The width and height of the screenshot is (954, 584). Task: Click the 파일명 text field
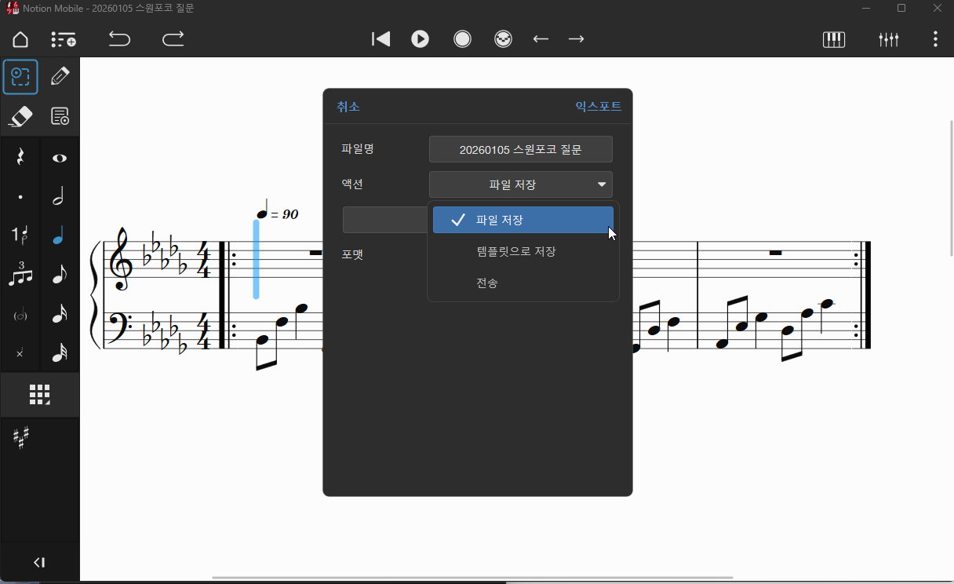[x=520, y=149]
